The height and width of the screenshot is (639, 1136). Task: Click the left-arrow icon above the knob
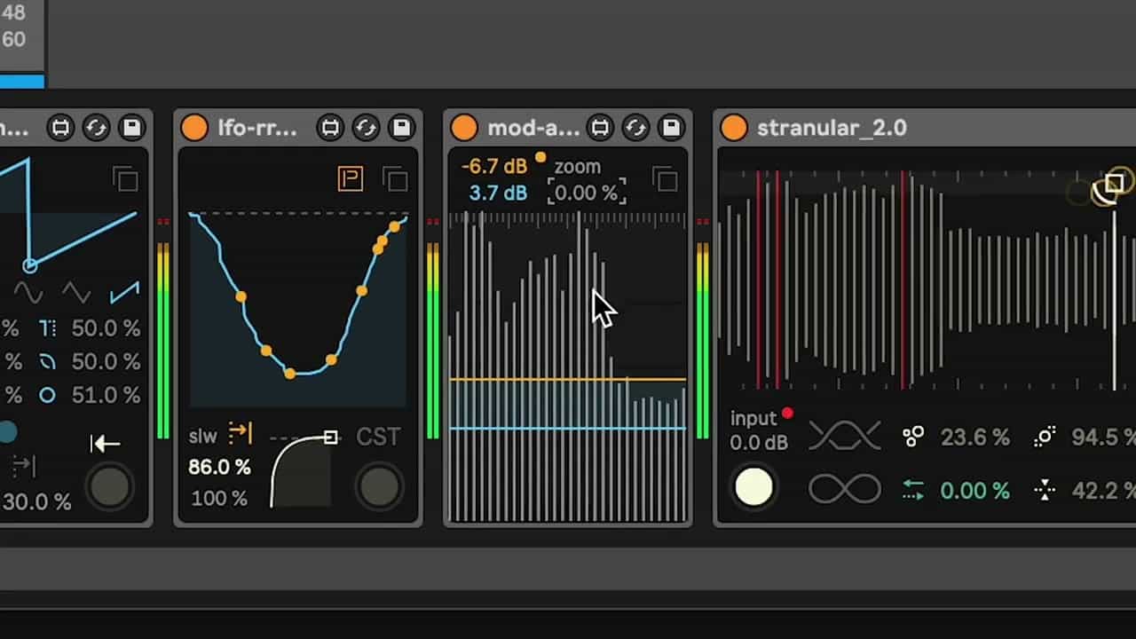(105, 443)
